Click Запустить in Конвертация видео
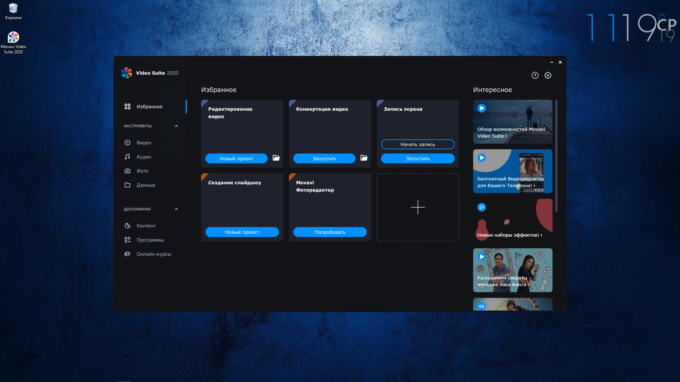 [324, 158]
